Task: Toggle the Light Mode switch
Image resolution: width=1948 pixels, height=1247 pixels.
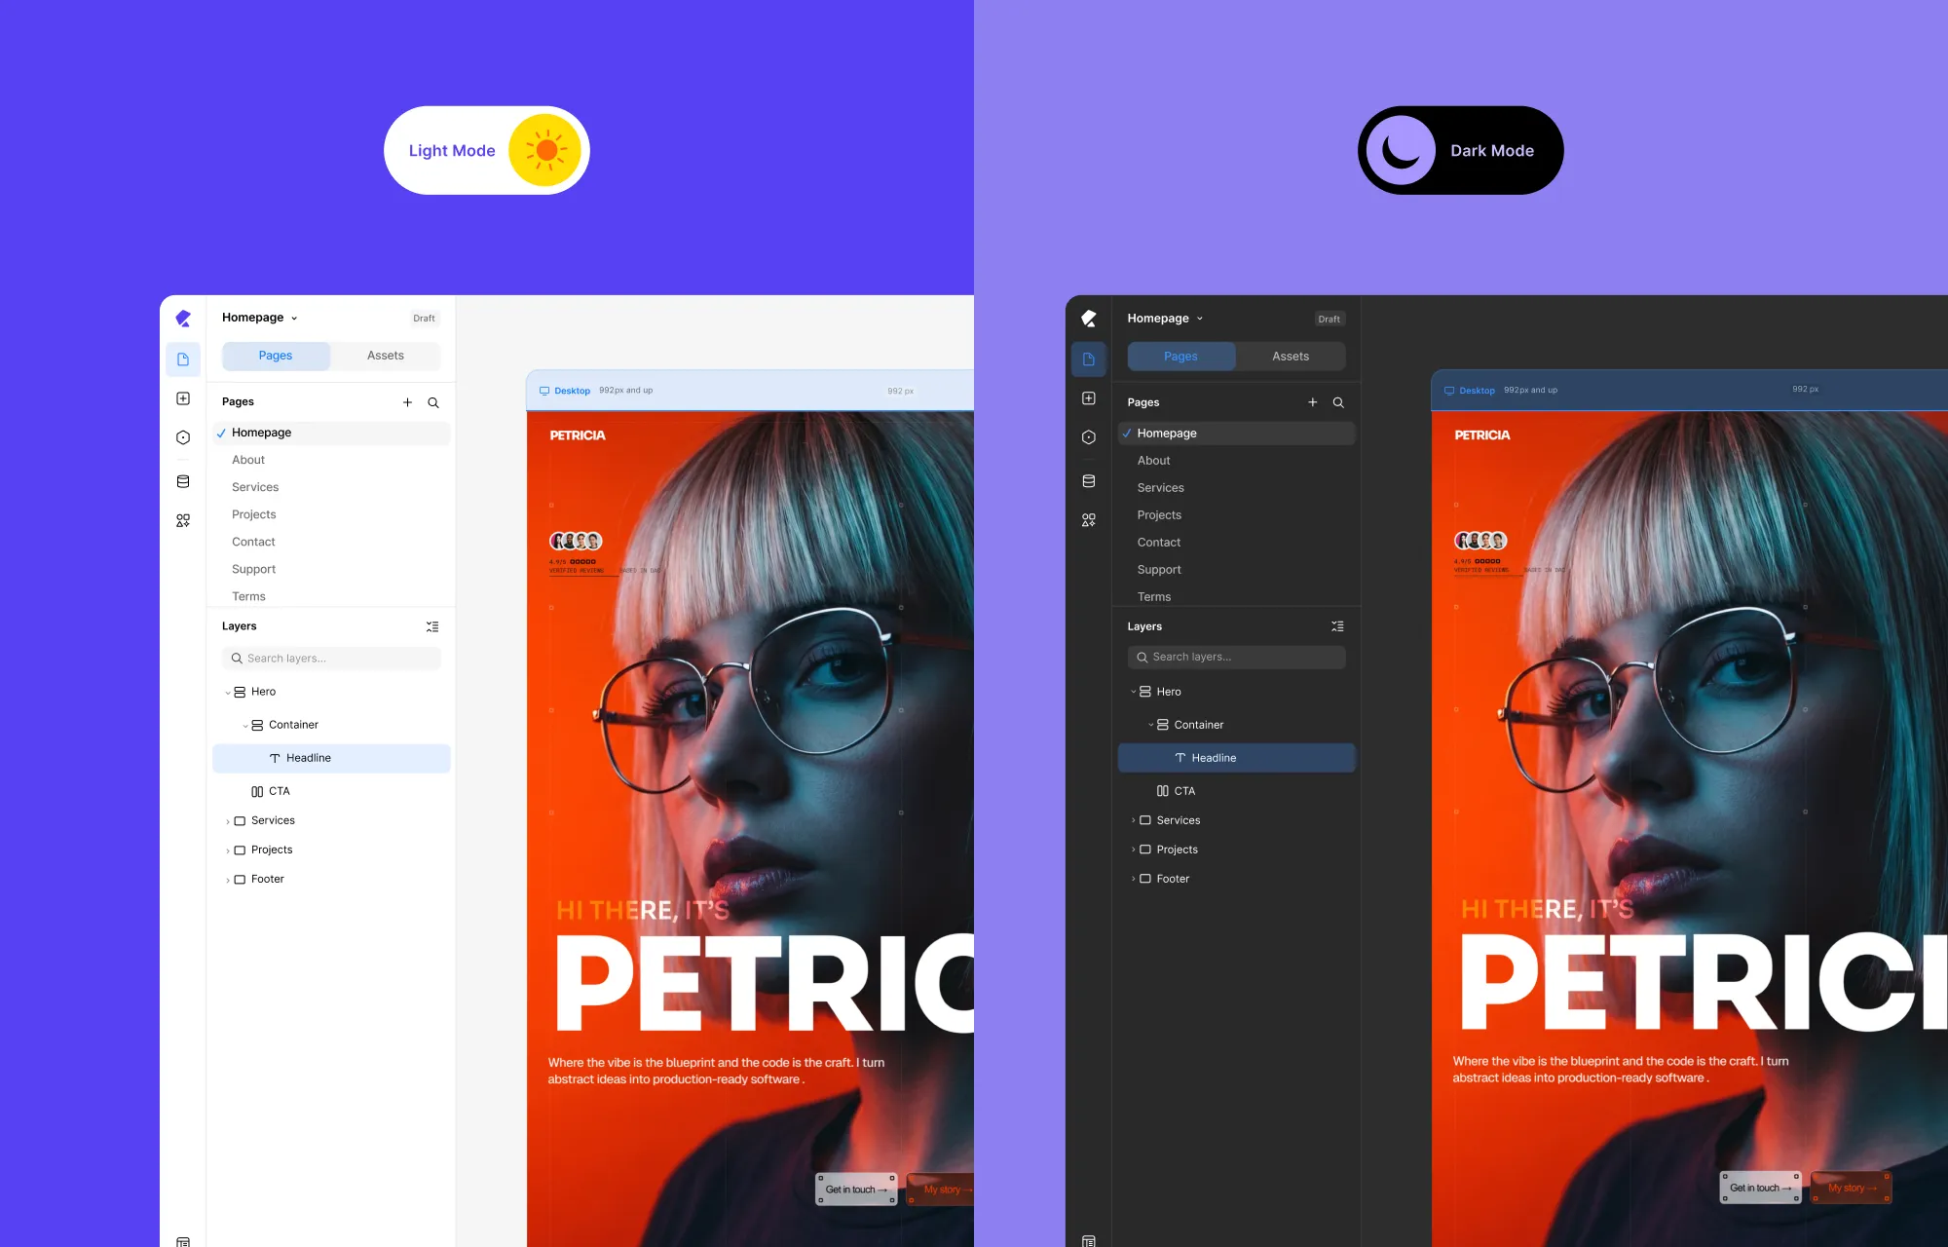Action: pos(487,150)
